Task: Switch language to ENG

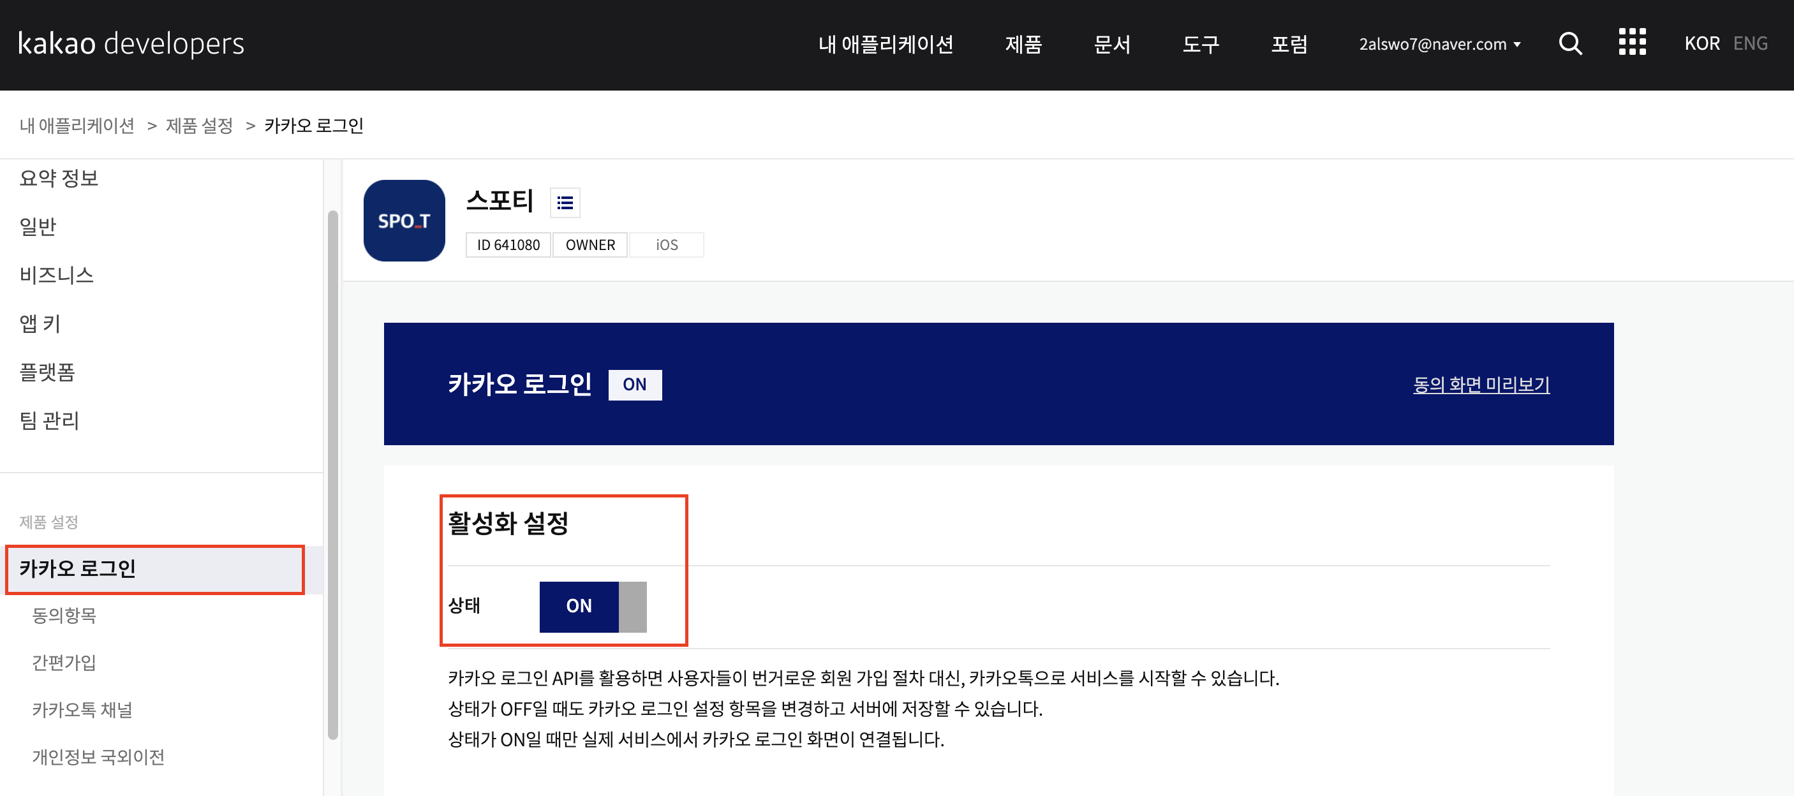Action: pos(1749,44)
